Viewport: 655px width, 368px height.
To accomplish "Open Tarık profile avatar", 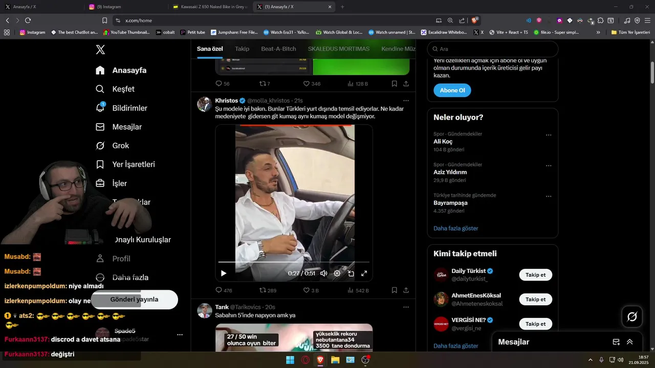I will 205,311.
